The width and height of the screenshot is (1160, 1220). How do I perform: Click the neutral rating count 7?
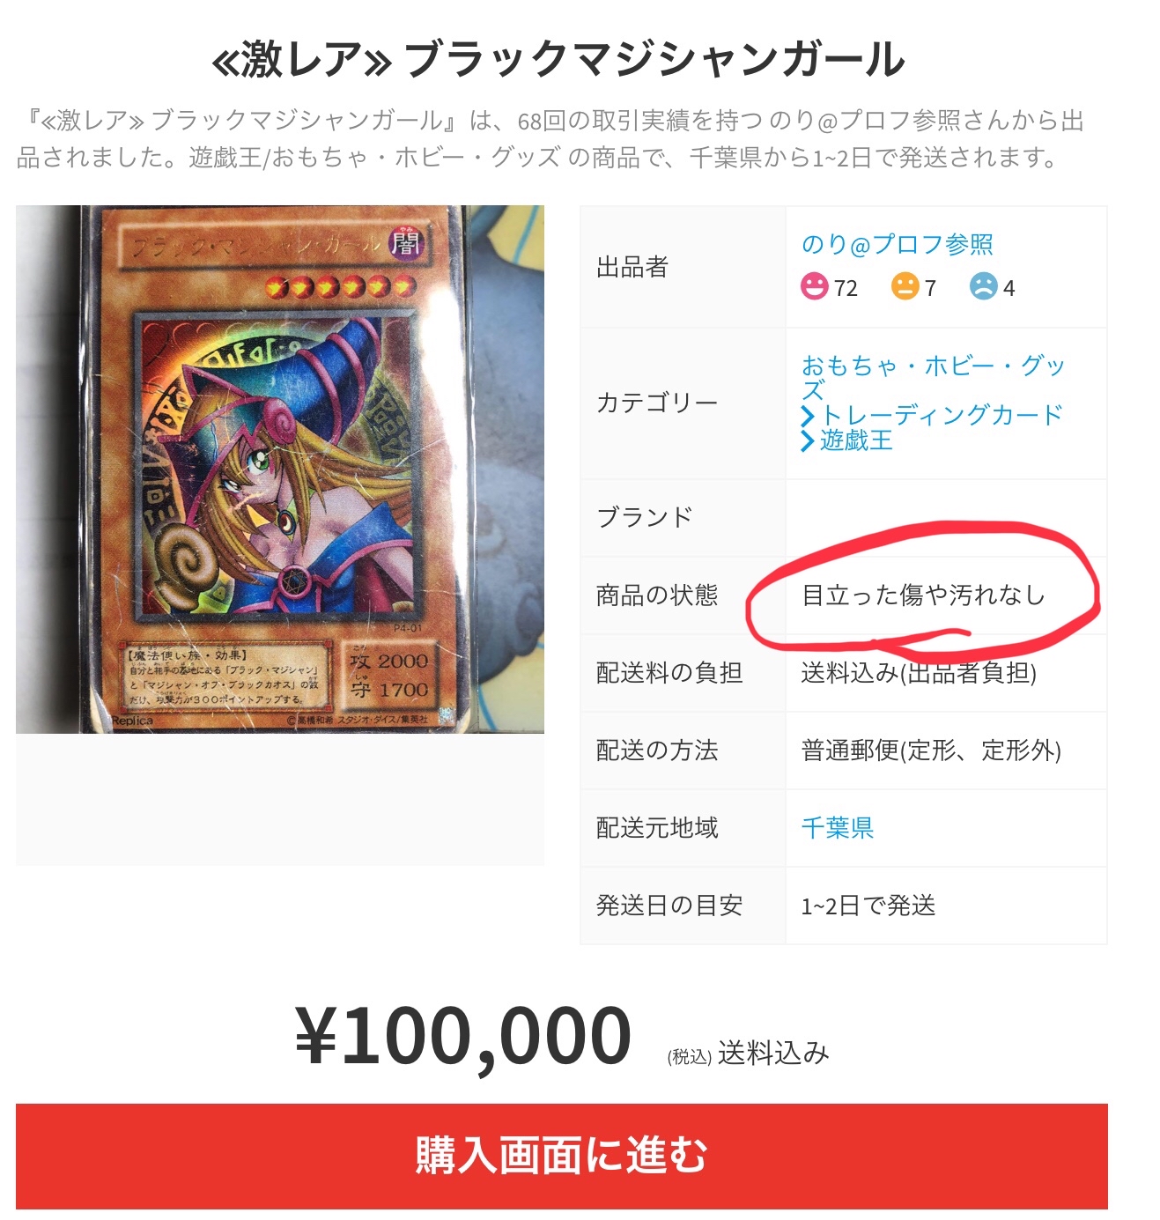(930, 288)
